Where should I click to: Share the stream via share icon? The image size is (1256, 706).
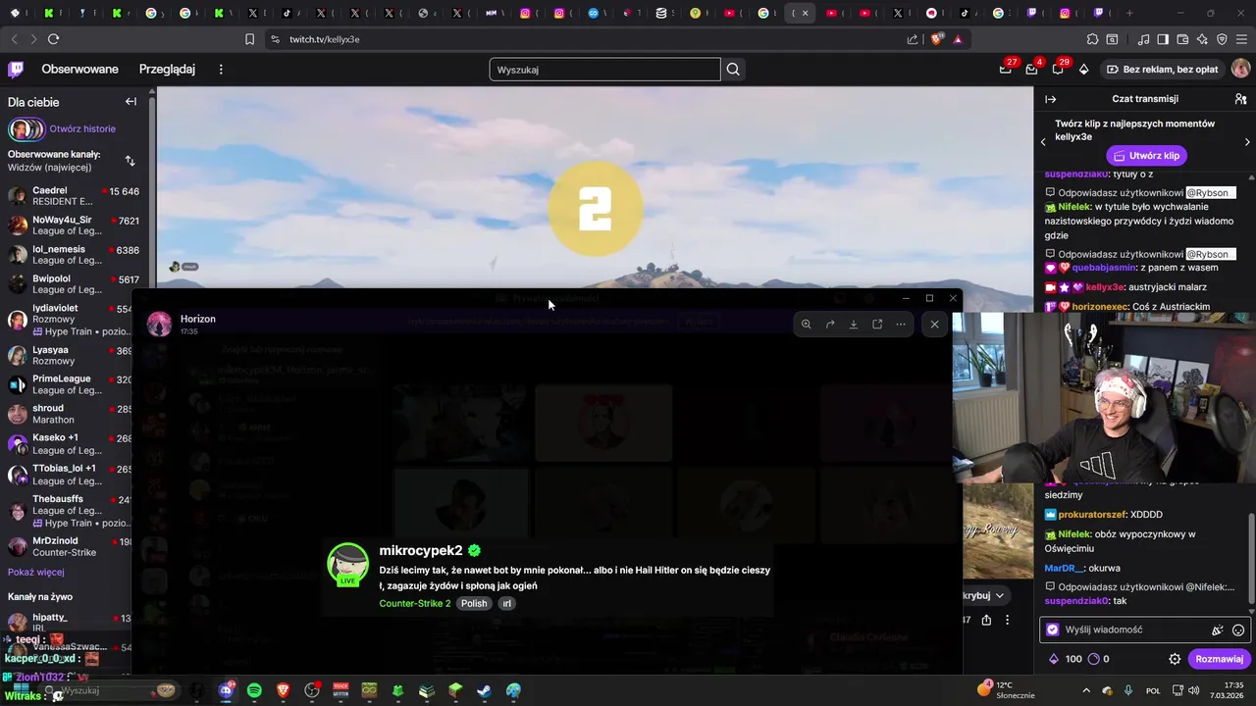tap(986, 620)
